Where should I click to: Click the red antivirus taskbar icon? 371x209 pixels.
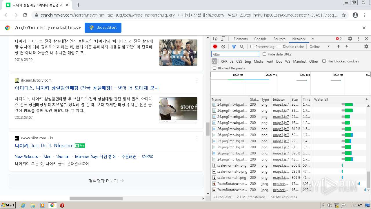point(62,205)
